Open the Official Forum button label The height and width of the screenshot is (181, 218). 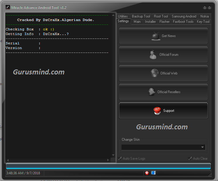pyautogui.click(x=169, y=55)
